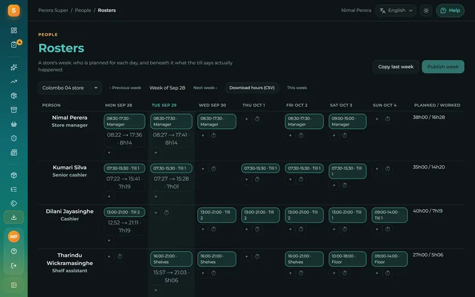This screenshot has width=475, height=297.
Task: Open the newspaper report icon in sidebar
Action: tap(14, 153)
